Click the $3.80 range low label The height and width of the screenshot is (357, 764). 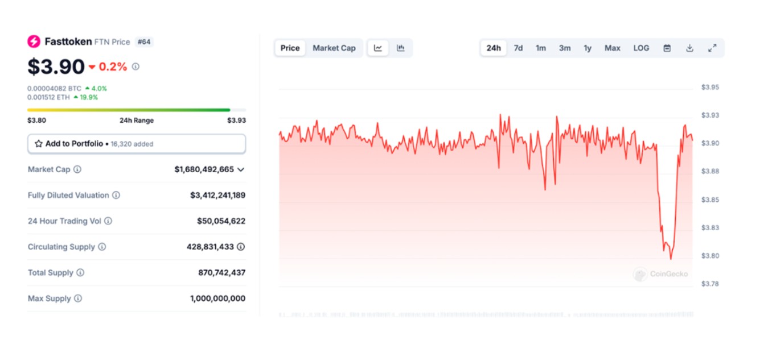pos(37,121)
